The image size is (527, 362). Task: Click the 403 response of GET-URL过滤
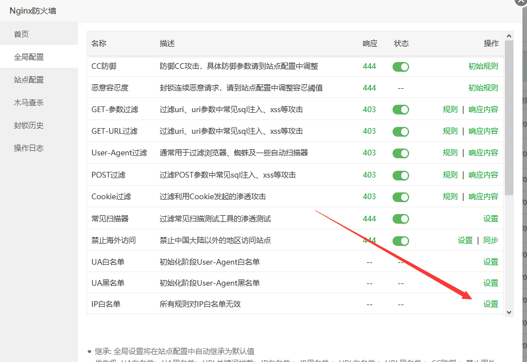[x=369, y=131]
